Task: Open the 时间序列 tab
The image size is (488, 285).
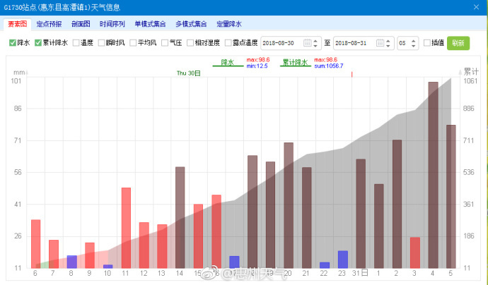Action: [x=112, y=24]
